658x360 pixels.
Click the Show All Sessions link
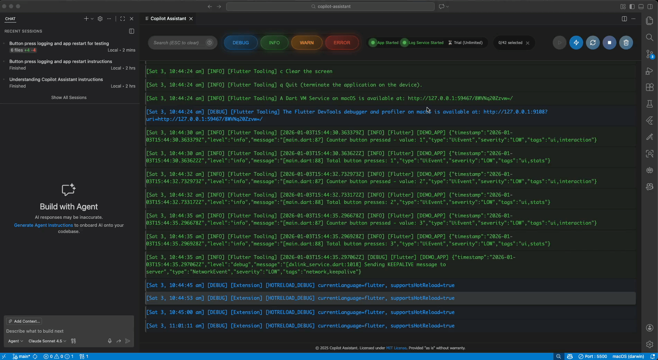pos(69,97)
